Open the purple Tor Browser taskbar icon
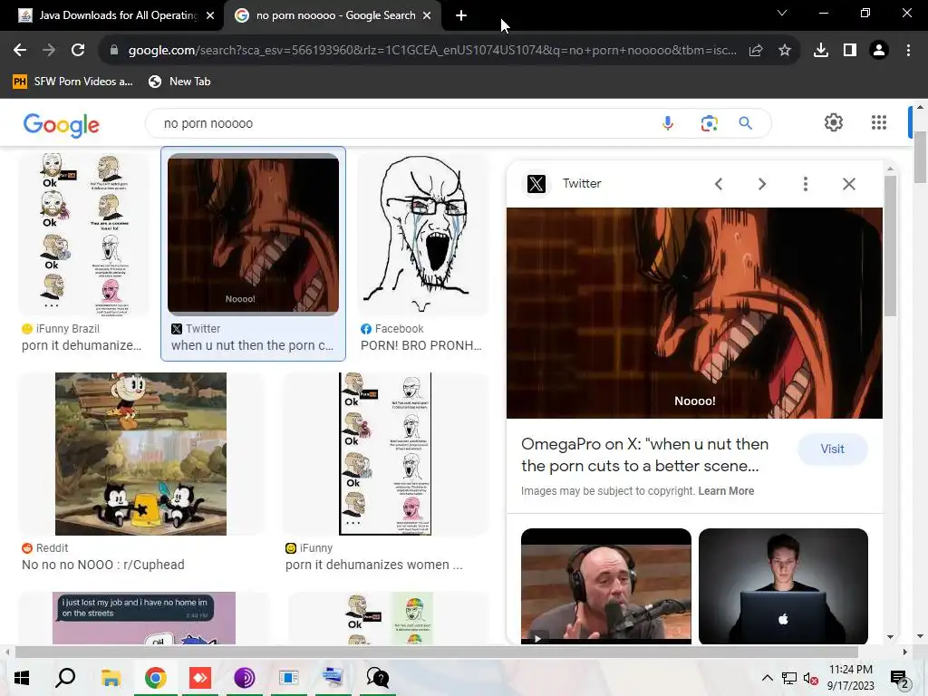Viewport: 928px width, 696px height. pyautogui.click(x=245, y=678)
